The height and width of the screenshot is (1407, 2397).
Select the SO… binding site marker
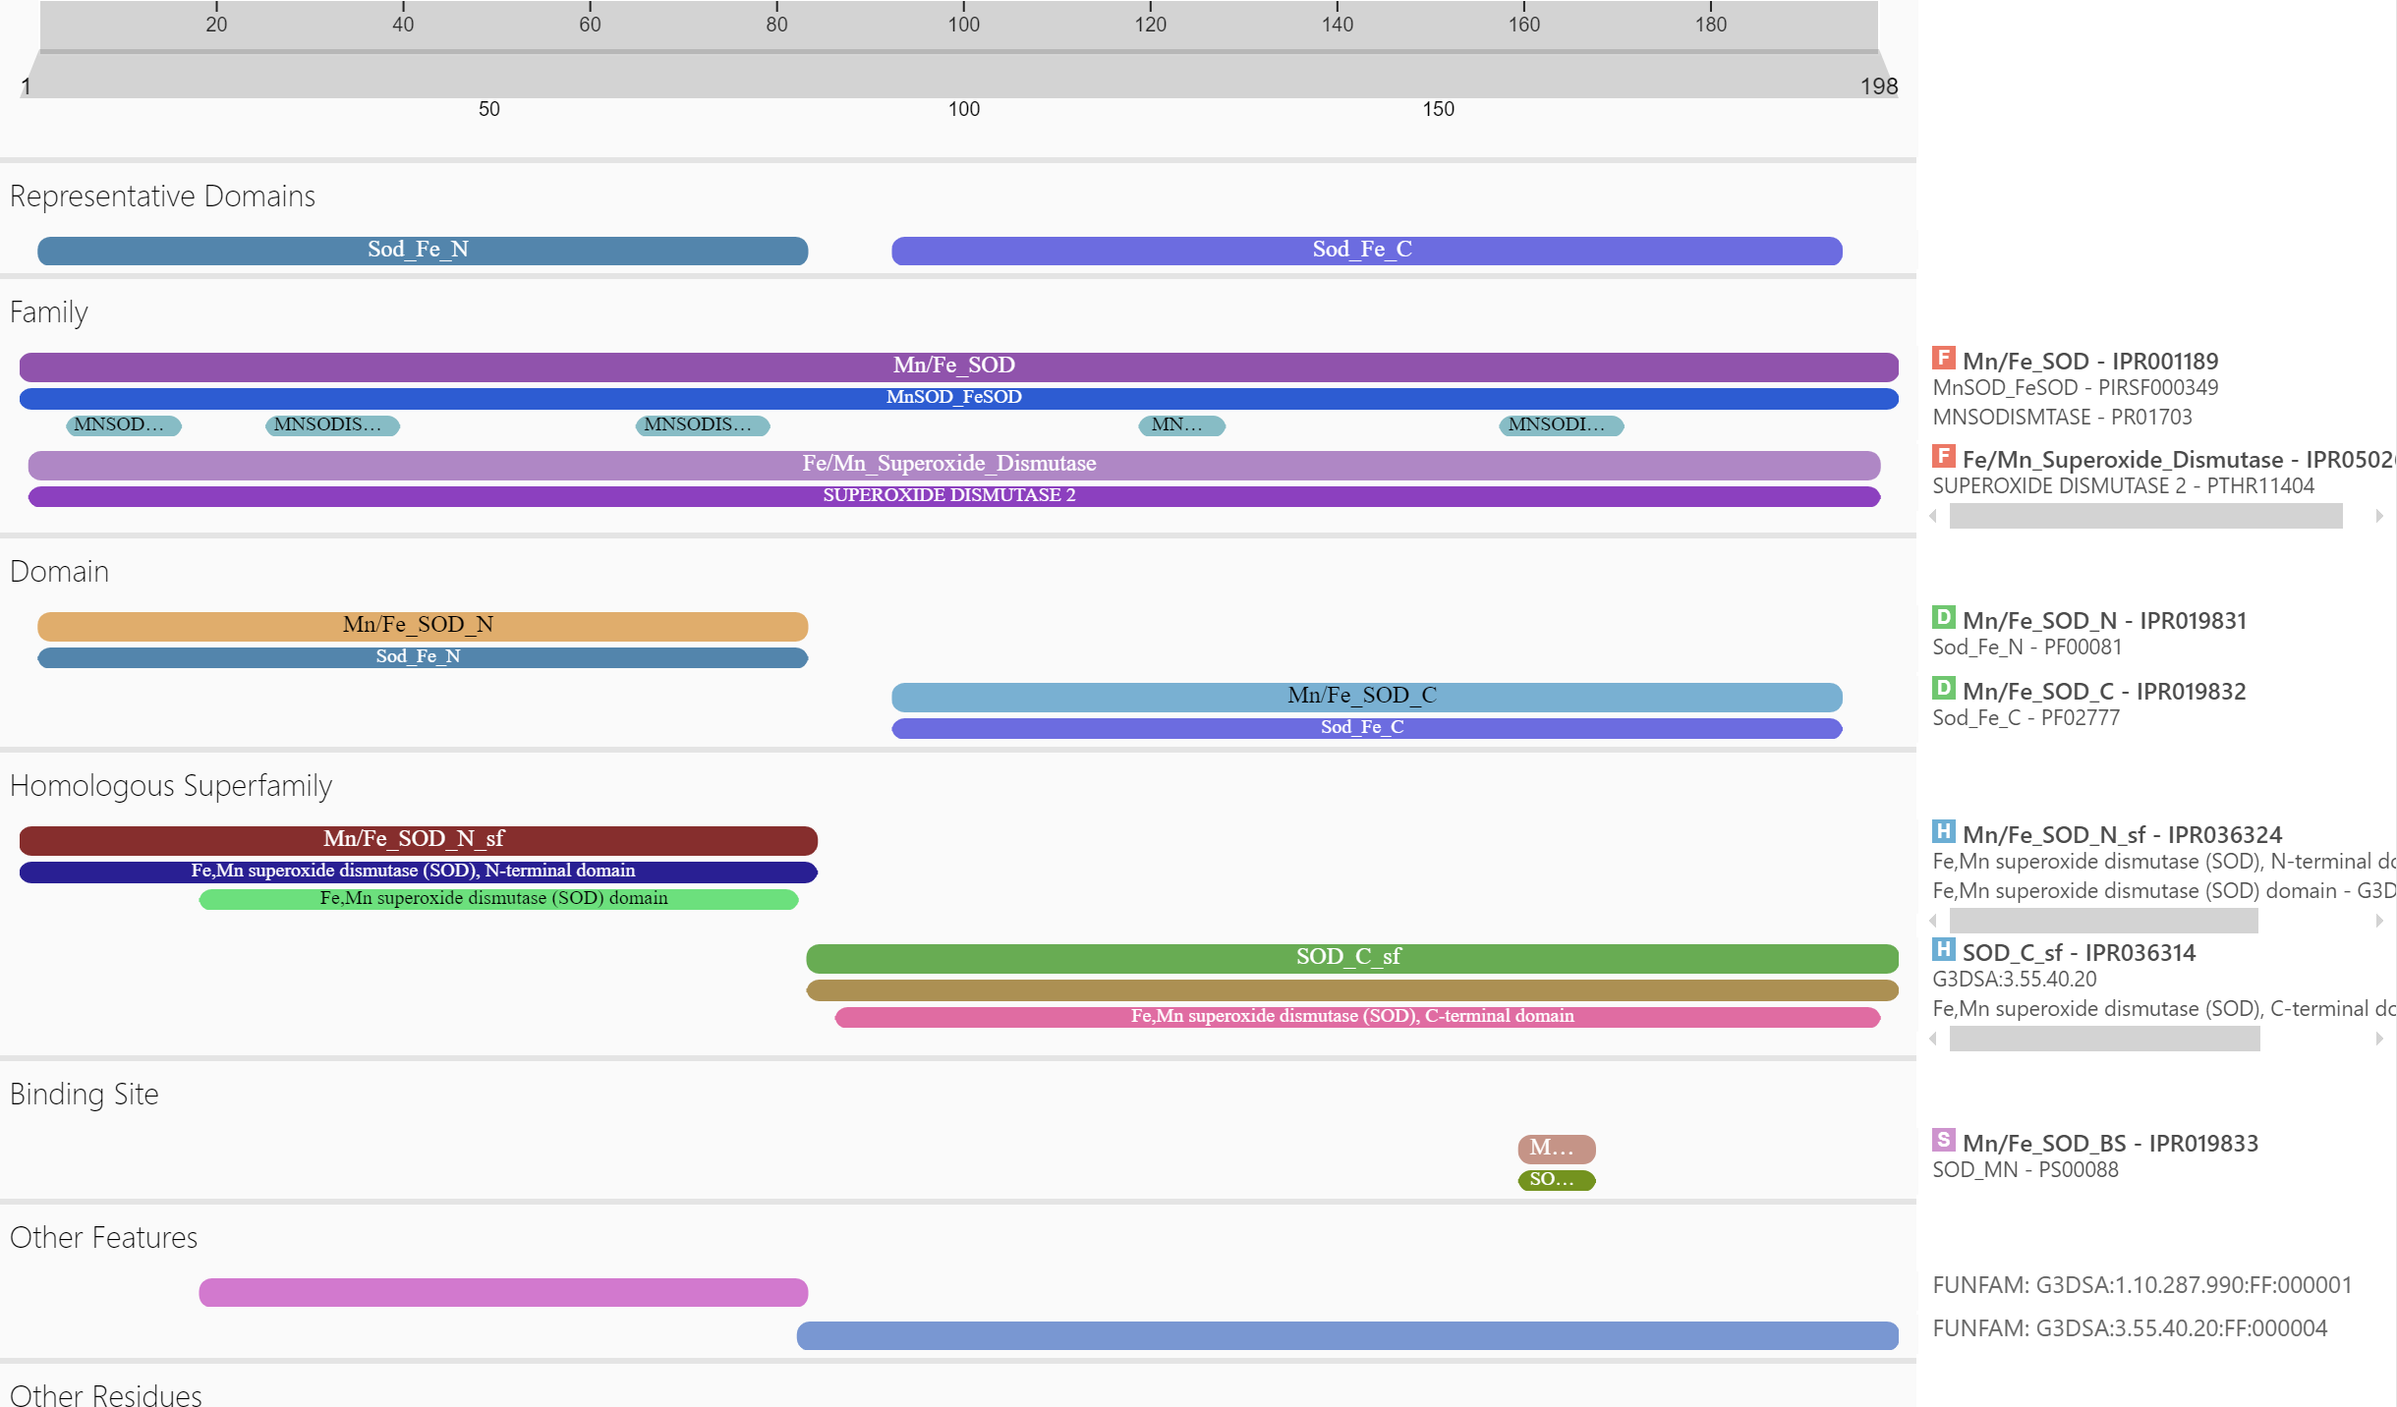click(1557, 1180)
